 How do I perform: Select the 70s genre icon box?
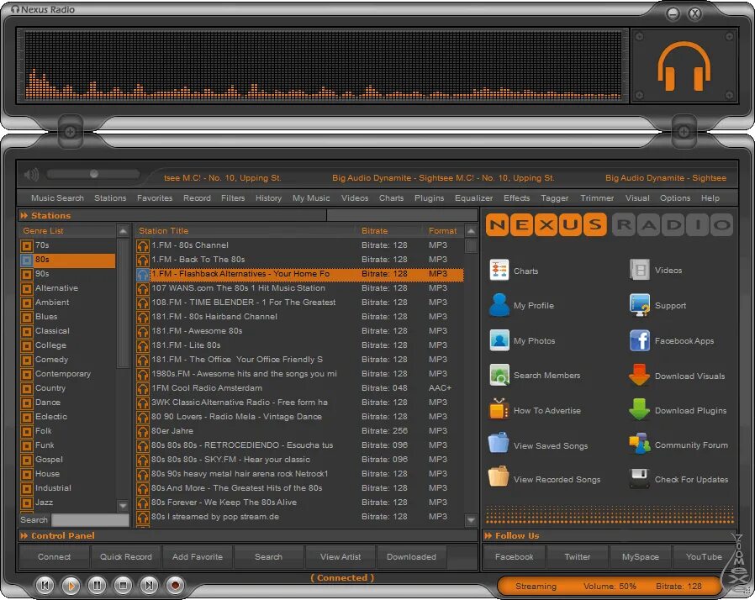click(x=27, y=246)
